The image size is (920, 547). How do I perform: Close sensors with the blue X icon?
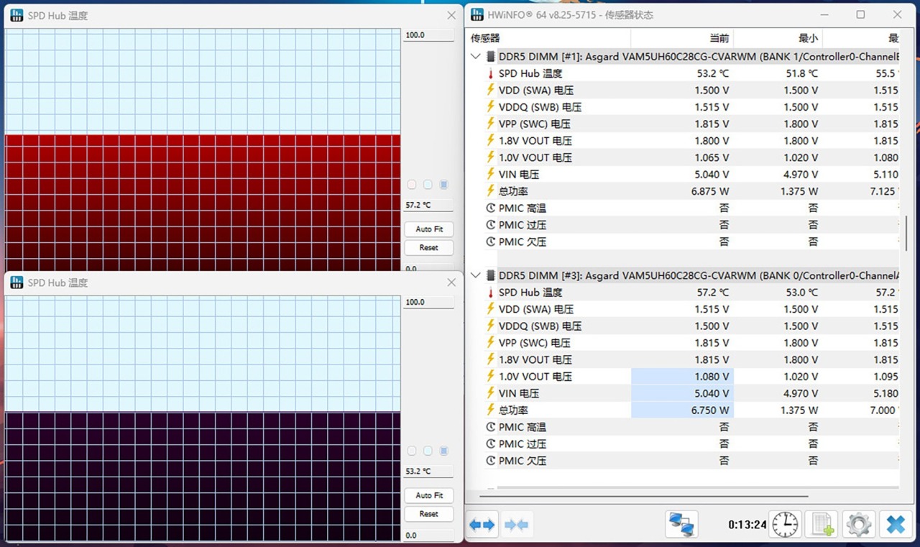[896, 525]
